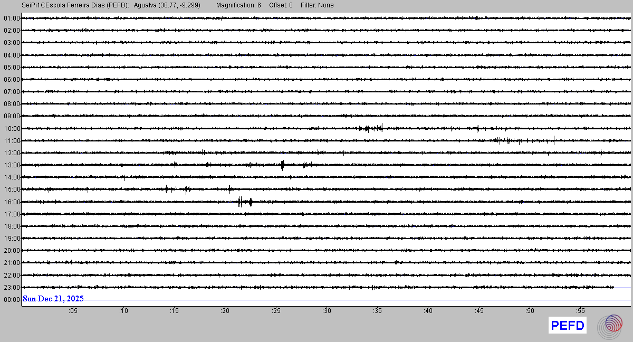
Task: Click the :30 minute axis tick label
Action: 327,311
